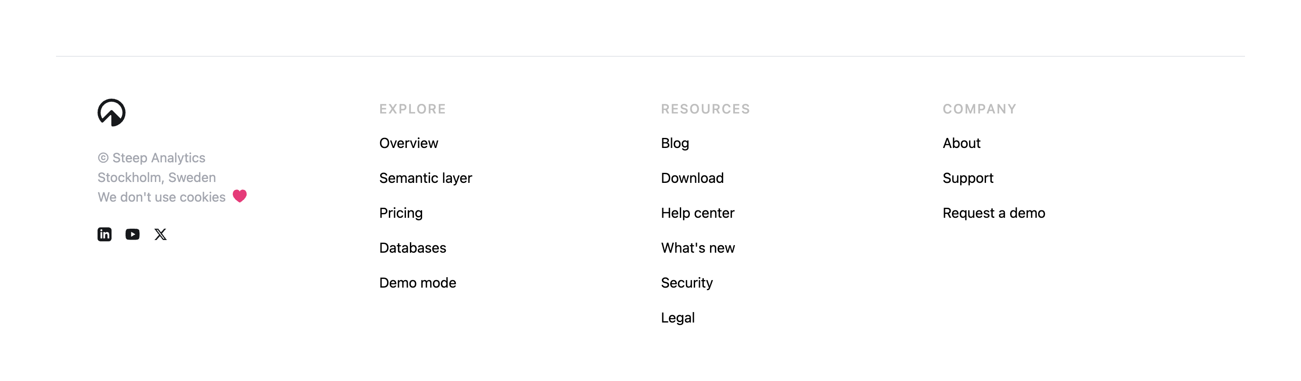Screen dimensions: 1301x381
Task: Request a demo
Action: (994, 213)
